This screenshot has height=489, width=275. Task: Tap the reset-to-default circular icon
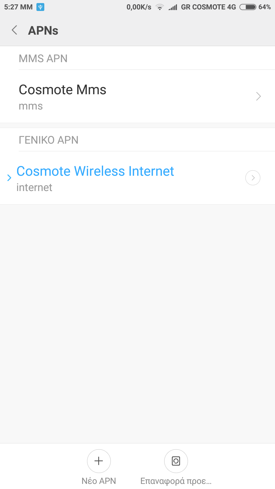[x=176, y=461]
